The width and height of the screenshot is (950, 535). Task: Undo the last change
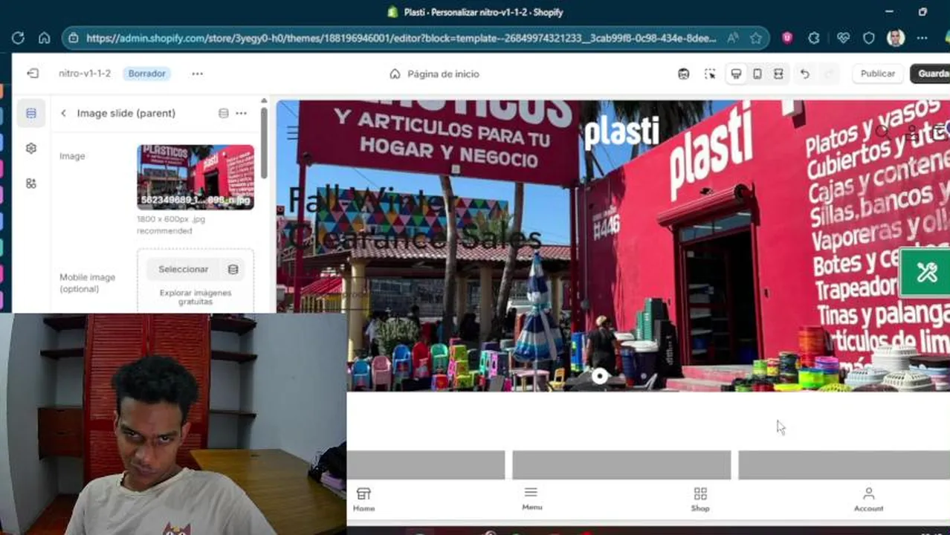click(804, 74)
